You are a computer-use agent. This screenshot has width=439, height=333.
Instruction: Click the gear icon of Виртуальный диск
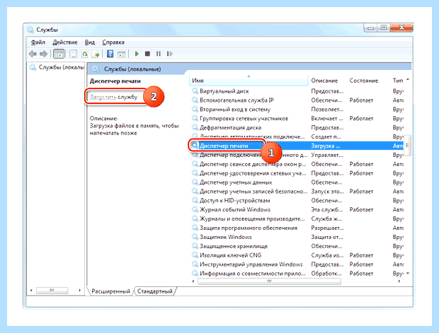coord(195,91)
